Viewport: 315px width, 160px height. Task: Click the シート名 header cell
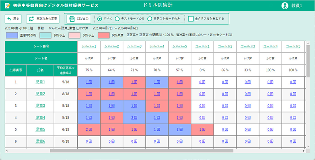click(x=41, y=58)
